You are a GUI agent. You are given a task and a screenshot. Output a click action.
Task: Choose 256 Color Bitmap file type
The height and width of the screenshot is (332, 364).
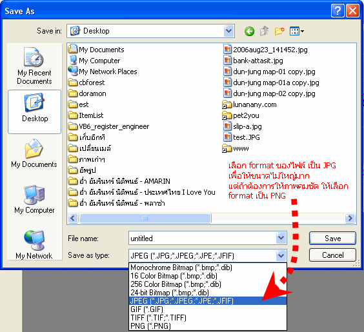coord(208,284)
